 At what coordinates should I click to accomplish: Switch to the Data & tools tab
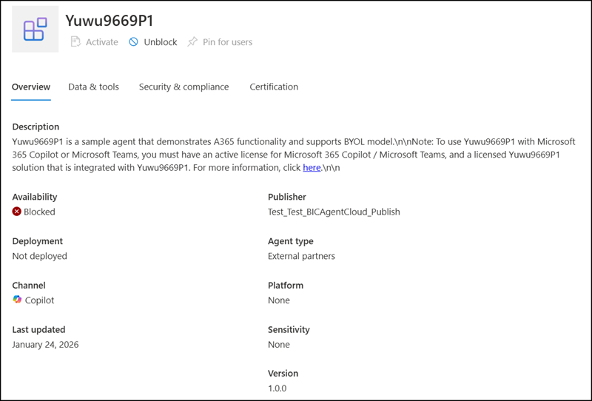pyautogui.click(x=94, y=87)
